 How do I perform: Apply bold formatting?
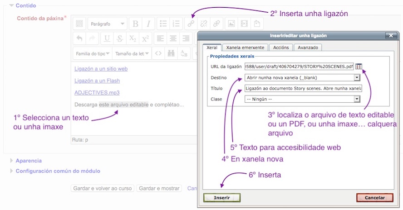135,24
